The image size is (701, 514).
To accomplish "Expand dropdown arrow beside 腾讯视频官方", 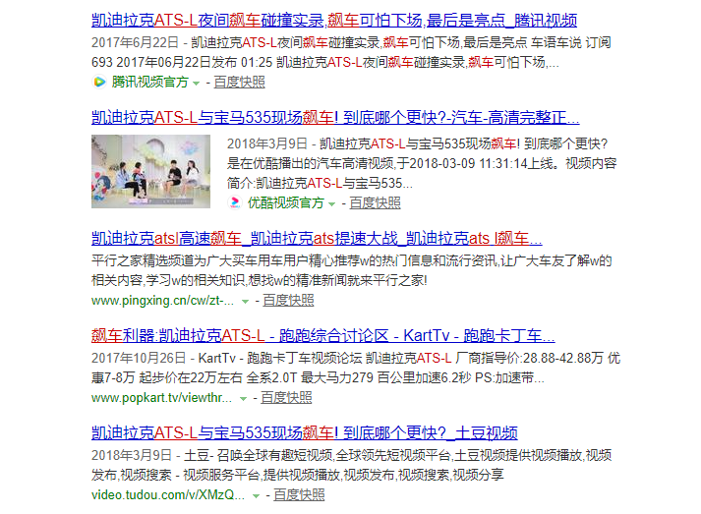I will 196,84.
